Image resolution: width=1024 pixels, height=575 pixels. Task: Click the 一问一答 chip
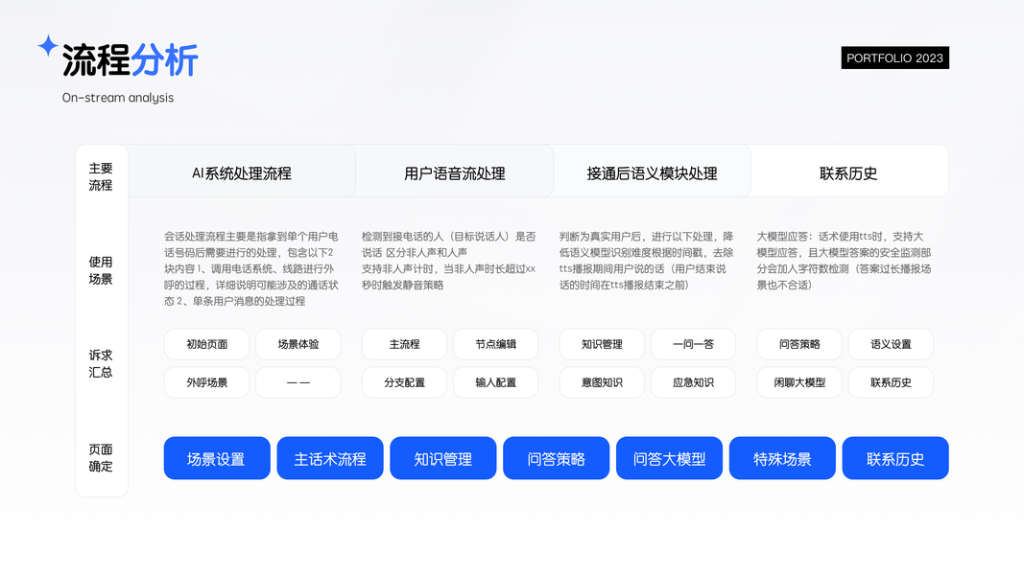[x=694, y=344]
